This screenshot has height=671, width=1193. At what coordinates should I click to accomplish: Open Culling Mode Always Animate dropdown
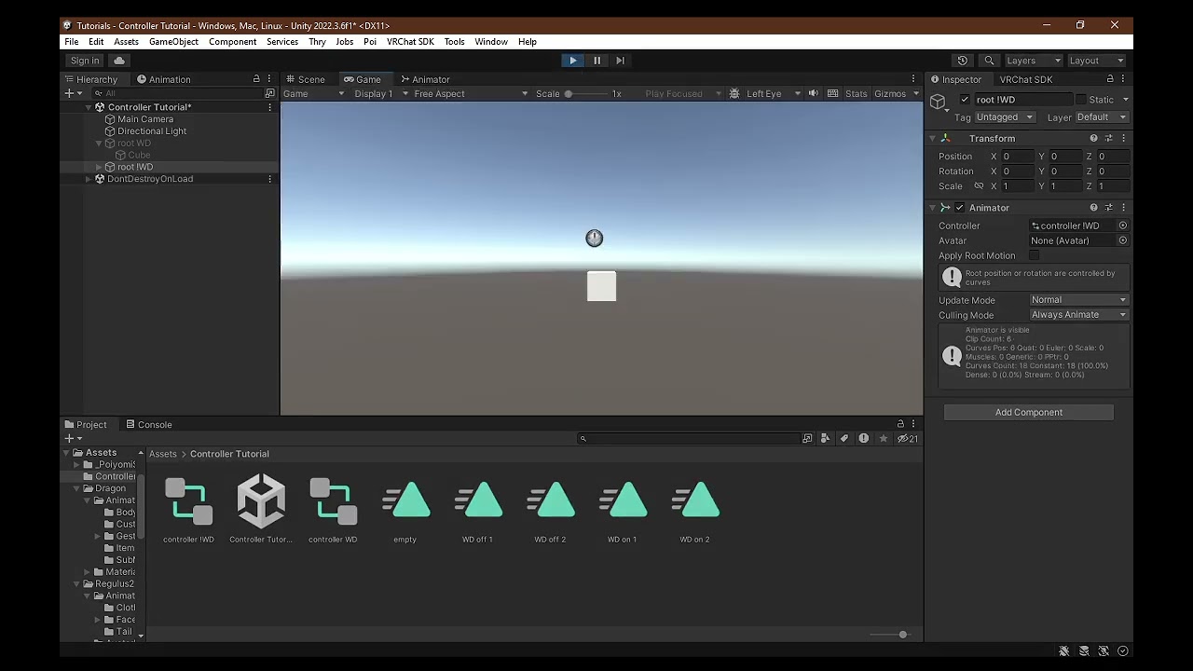[x=1078, y=315]
